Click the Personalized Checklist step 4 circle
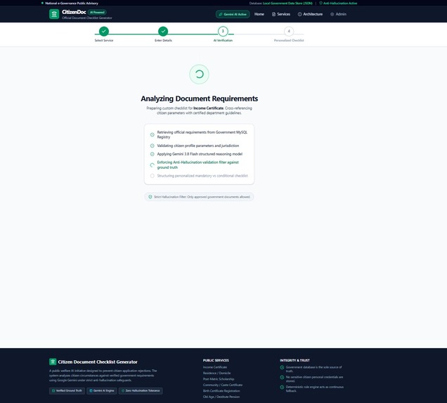The image size is (447, 403). click(x=289, y=32)
